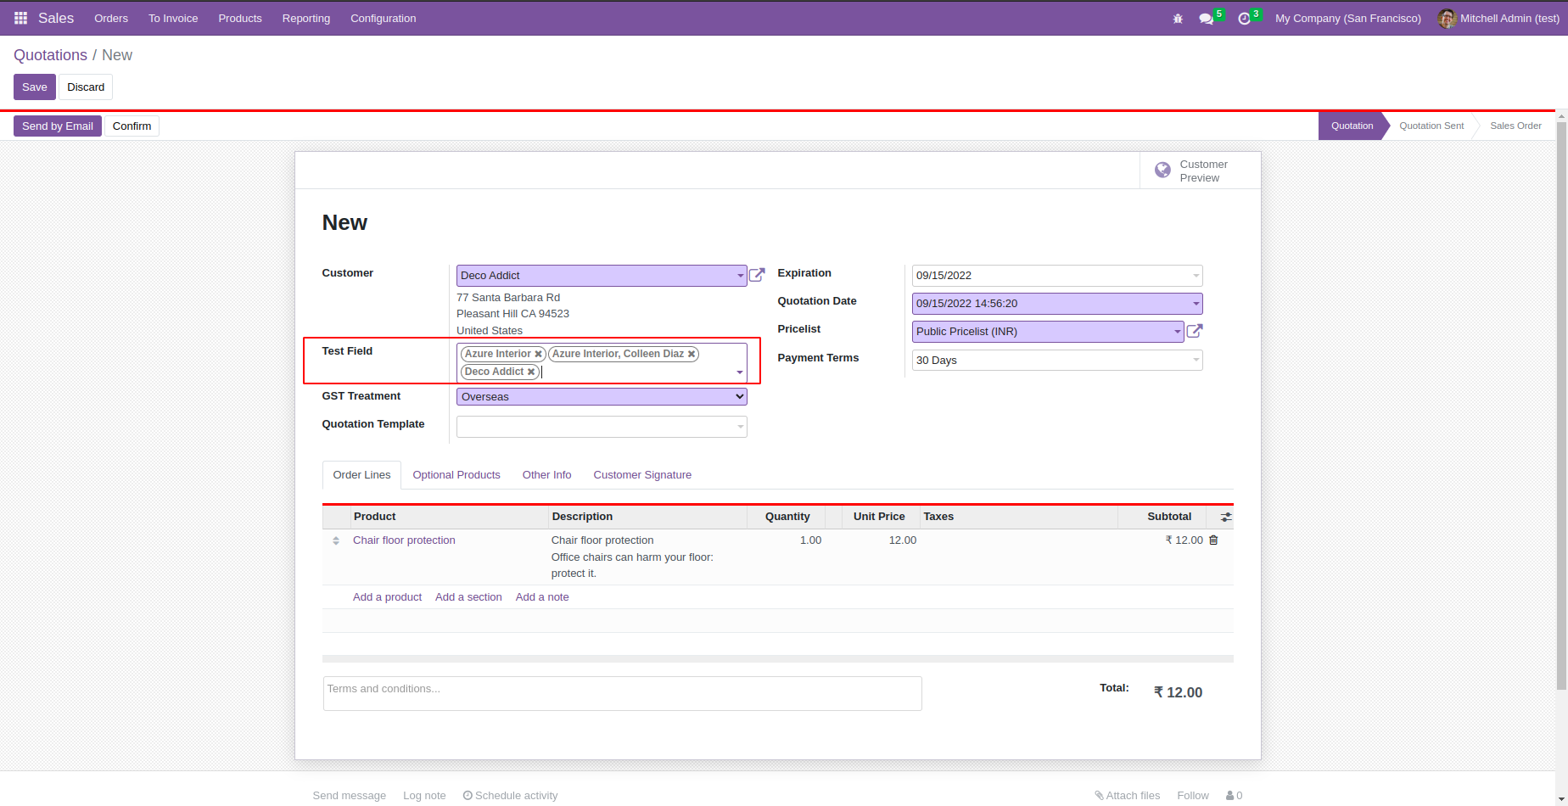
Task: Click the Save button
Action: [x=35, y=87]
